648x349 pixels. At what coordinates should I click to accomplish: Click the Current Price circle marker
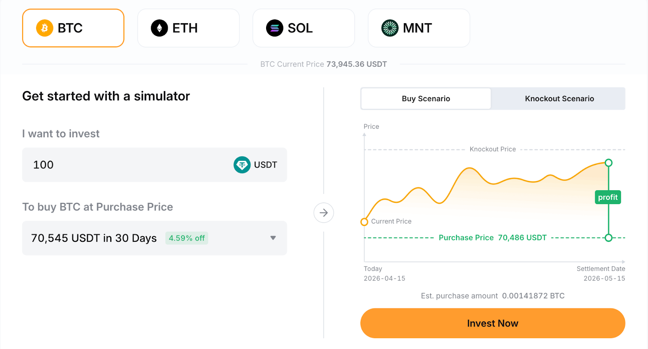[364, 222]
